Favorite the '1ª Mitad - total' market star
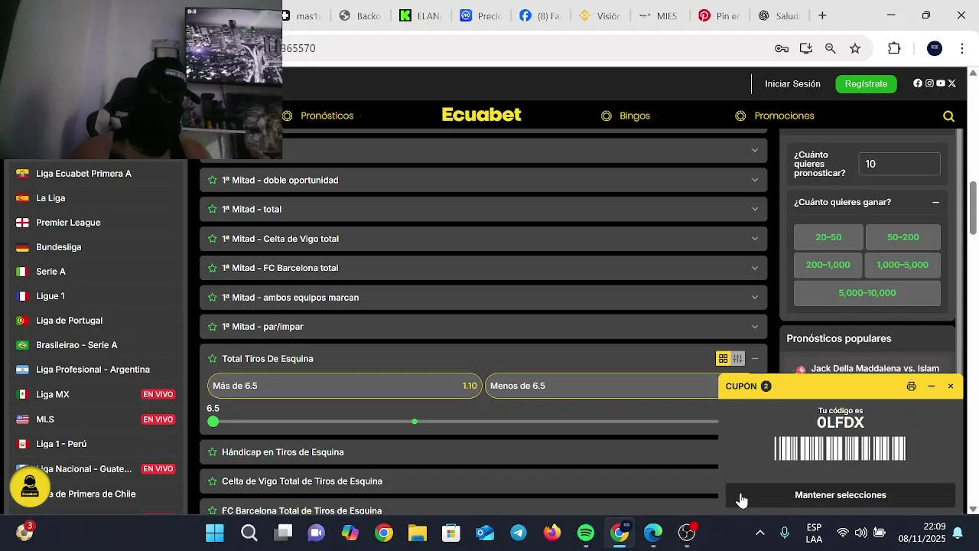This screenshot has height=551, width=979. [x=213, y=209]
